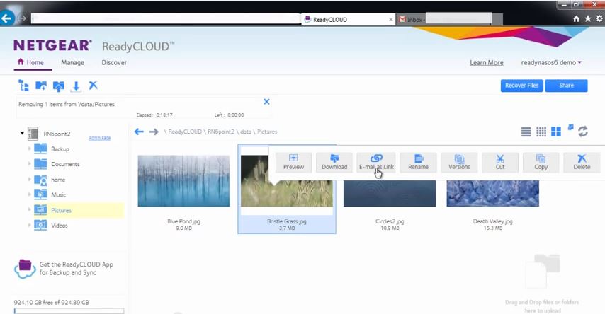Choose Cut in the file popup

click(x=500, y=162)
